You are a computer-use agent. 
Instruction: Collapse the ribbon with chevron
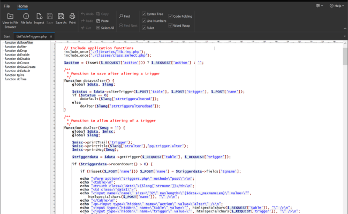[345, 28]
